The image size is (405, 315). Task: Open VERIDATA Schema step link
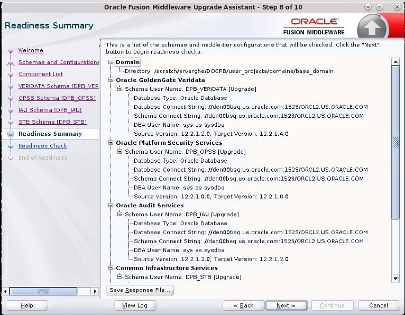(58, 86)
